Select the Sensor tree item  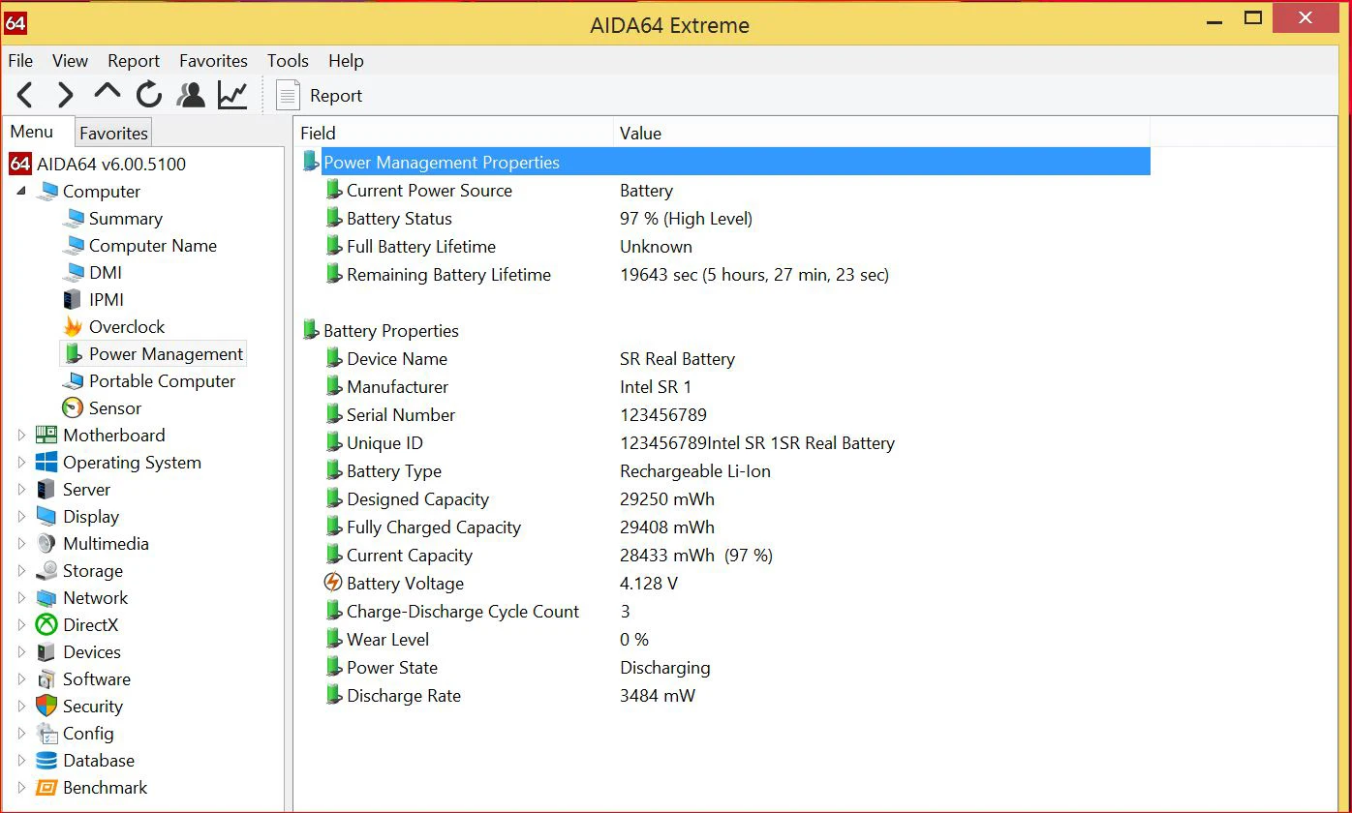pyautogui.click(x=115, y=408)
